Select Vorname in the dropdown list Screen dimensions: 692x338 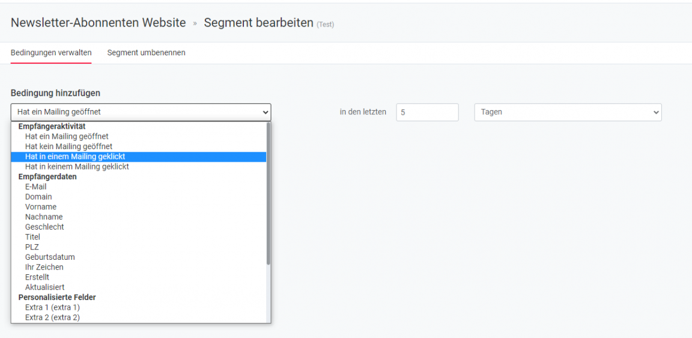(41, 207)
